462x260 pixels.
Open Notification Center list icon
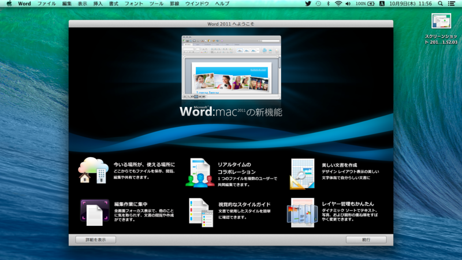[451, 3]
